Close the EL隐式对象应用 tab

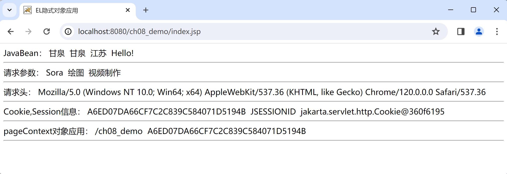coord(128,10)
